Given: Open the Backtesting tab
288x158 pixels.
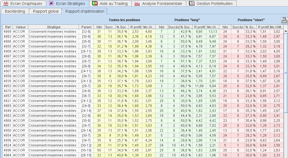Looking at the screenshot, I should (x=15, y=11).
